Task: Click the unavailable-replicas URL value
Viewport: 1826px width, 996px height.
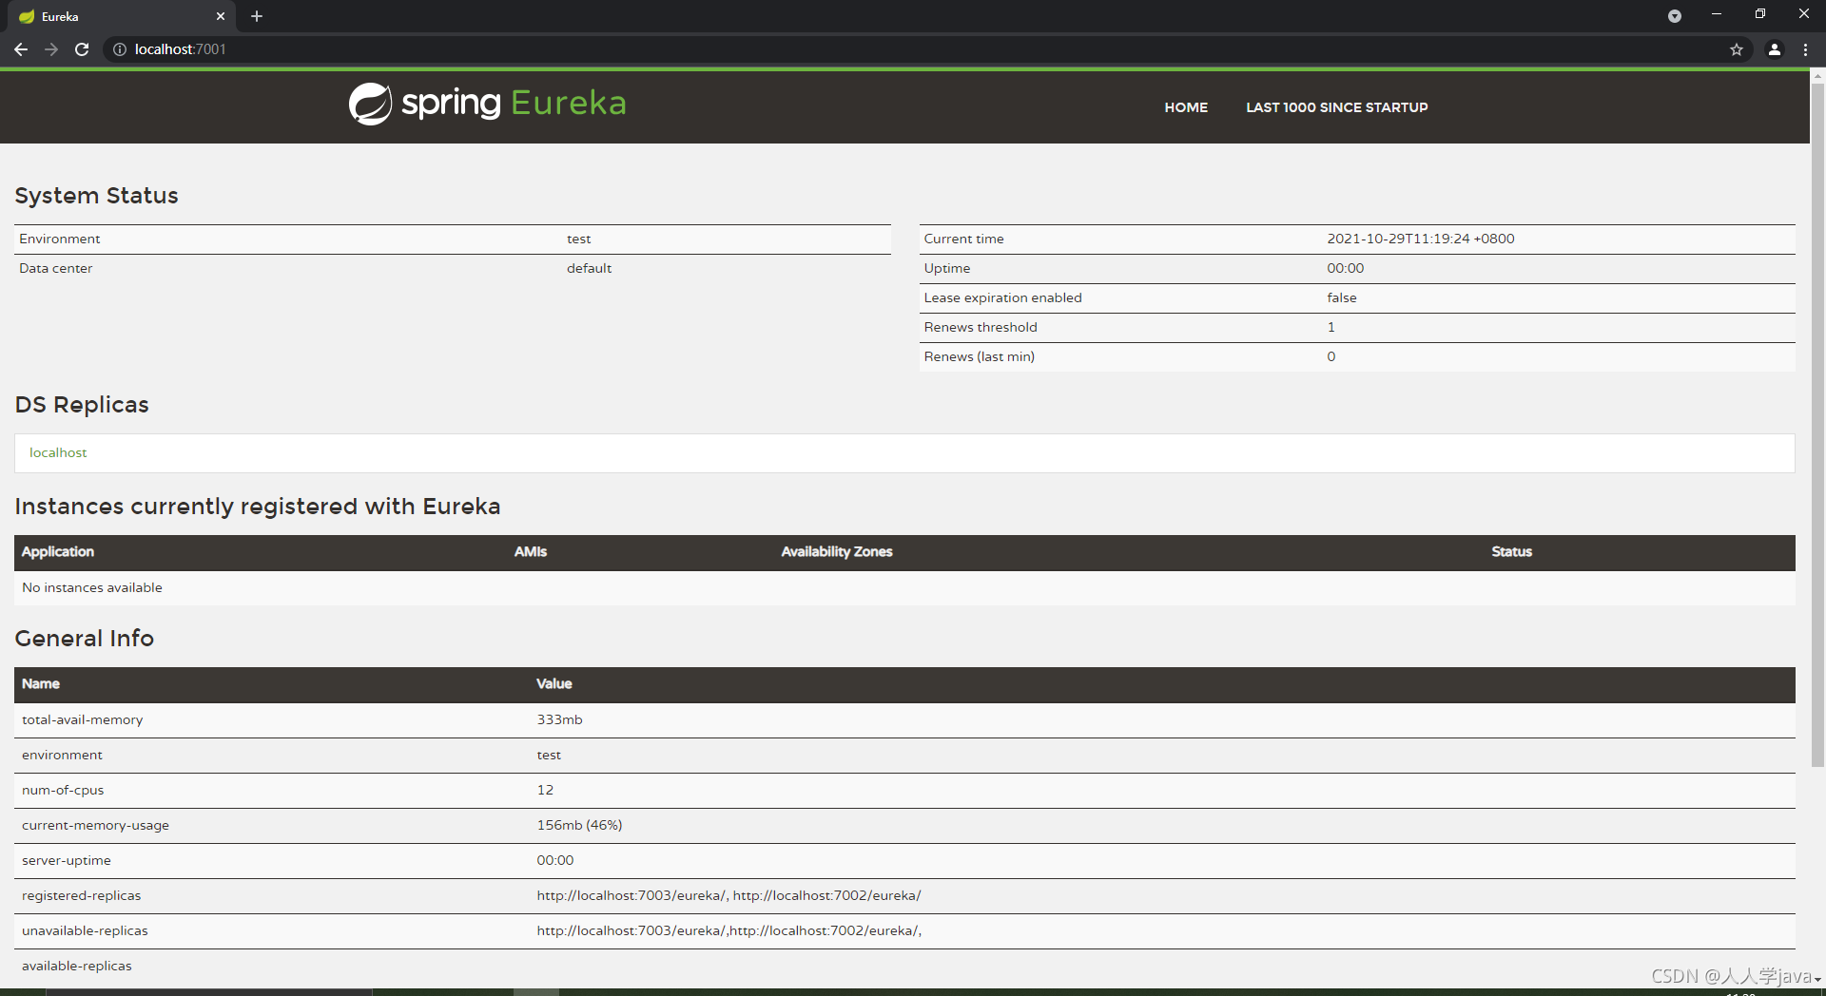Action: tap(729, 930)
